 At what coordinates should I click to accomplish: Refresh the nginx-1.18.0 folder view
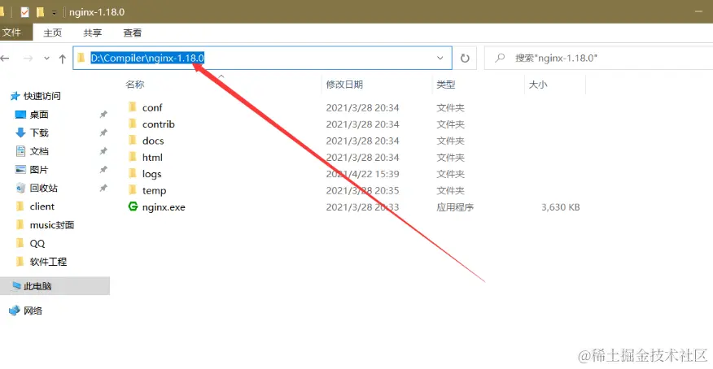(465, 58)
